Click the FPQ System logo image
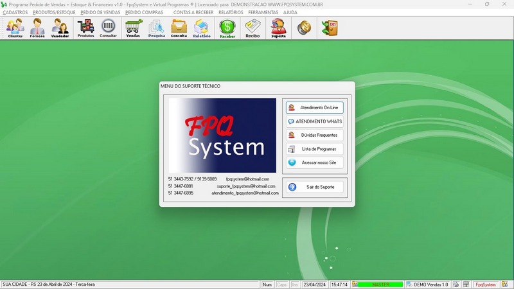This screenshot has width=514, height=289. tap(222, 136)
